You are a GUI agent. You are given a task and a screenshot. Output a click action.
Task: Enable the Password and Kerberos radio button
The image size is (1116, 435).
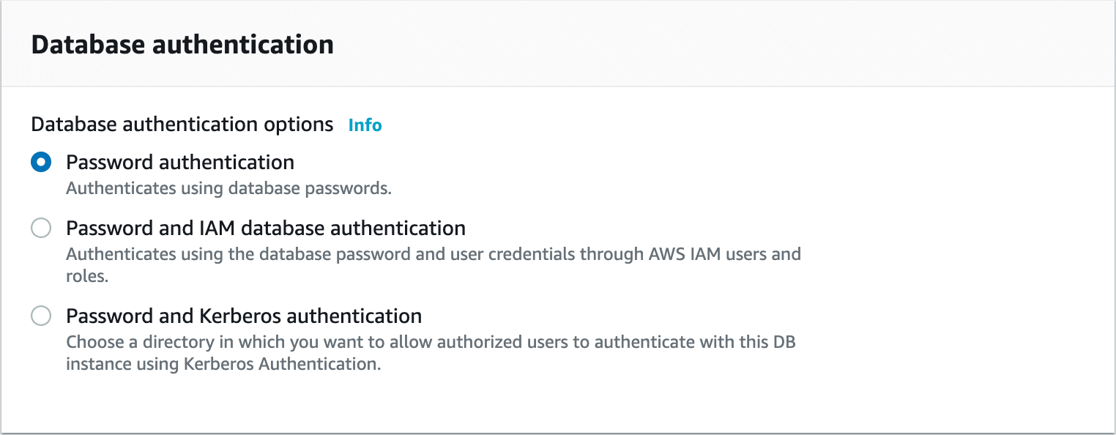(x=41, y=316)
